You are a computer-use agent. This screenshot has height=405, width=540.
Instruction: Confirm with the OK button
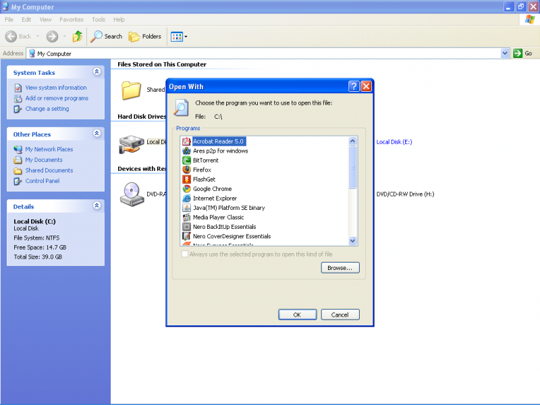pos(297,315)
